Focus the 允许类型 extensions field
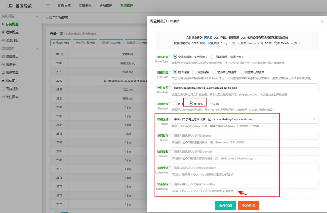The image size is (327, 213). pyautogui.click(x=245, y=88)
